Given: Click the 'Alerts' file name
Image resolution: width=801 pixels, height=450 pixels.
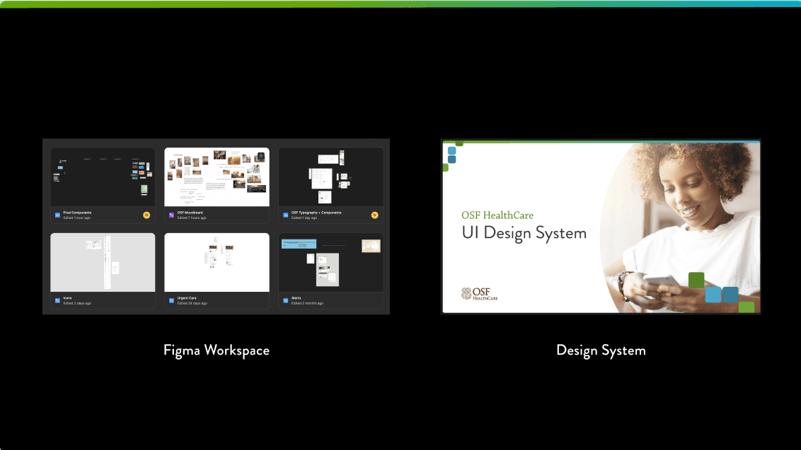Looking at the screenshot, I should point(296,298).
